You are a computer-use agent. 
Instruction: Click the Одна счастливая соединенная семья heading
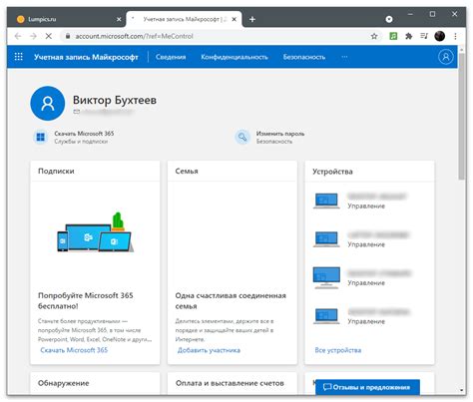point(231,301)
